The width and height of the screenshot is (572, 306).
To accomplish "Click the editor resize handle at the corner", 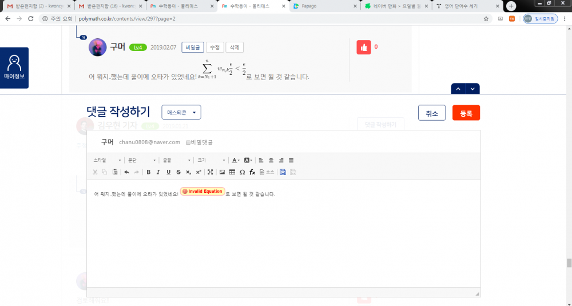I will click(477, 293).
